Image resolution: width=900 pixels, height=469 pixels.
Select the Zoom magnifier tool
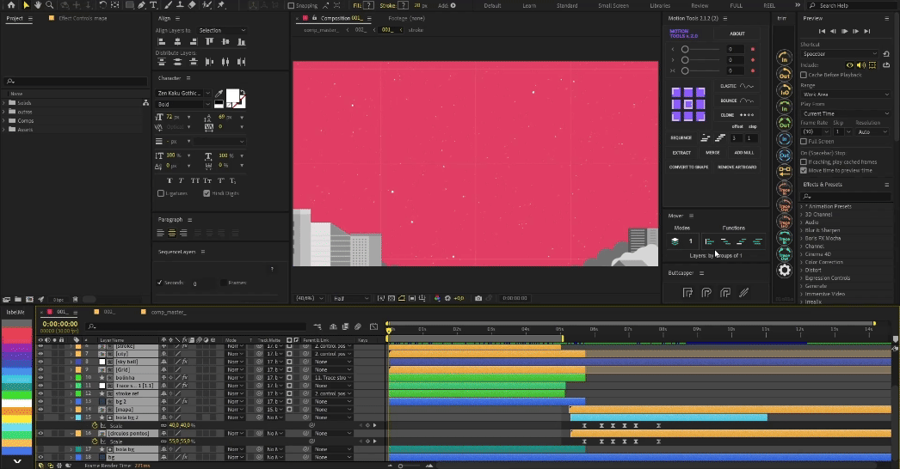pyautogui.click(x=50, y=5)
